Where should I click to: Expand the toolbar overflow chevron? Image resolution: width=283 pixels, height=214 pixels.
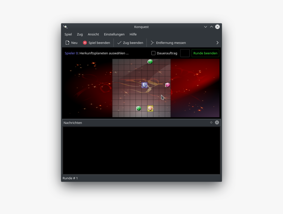(217, 43)
